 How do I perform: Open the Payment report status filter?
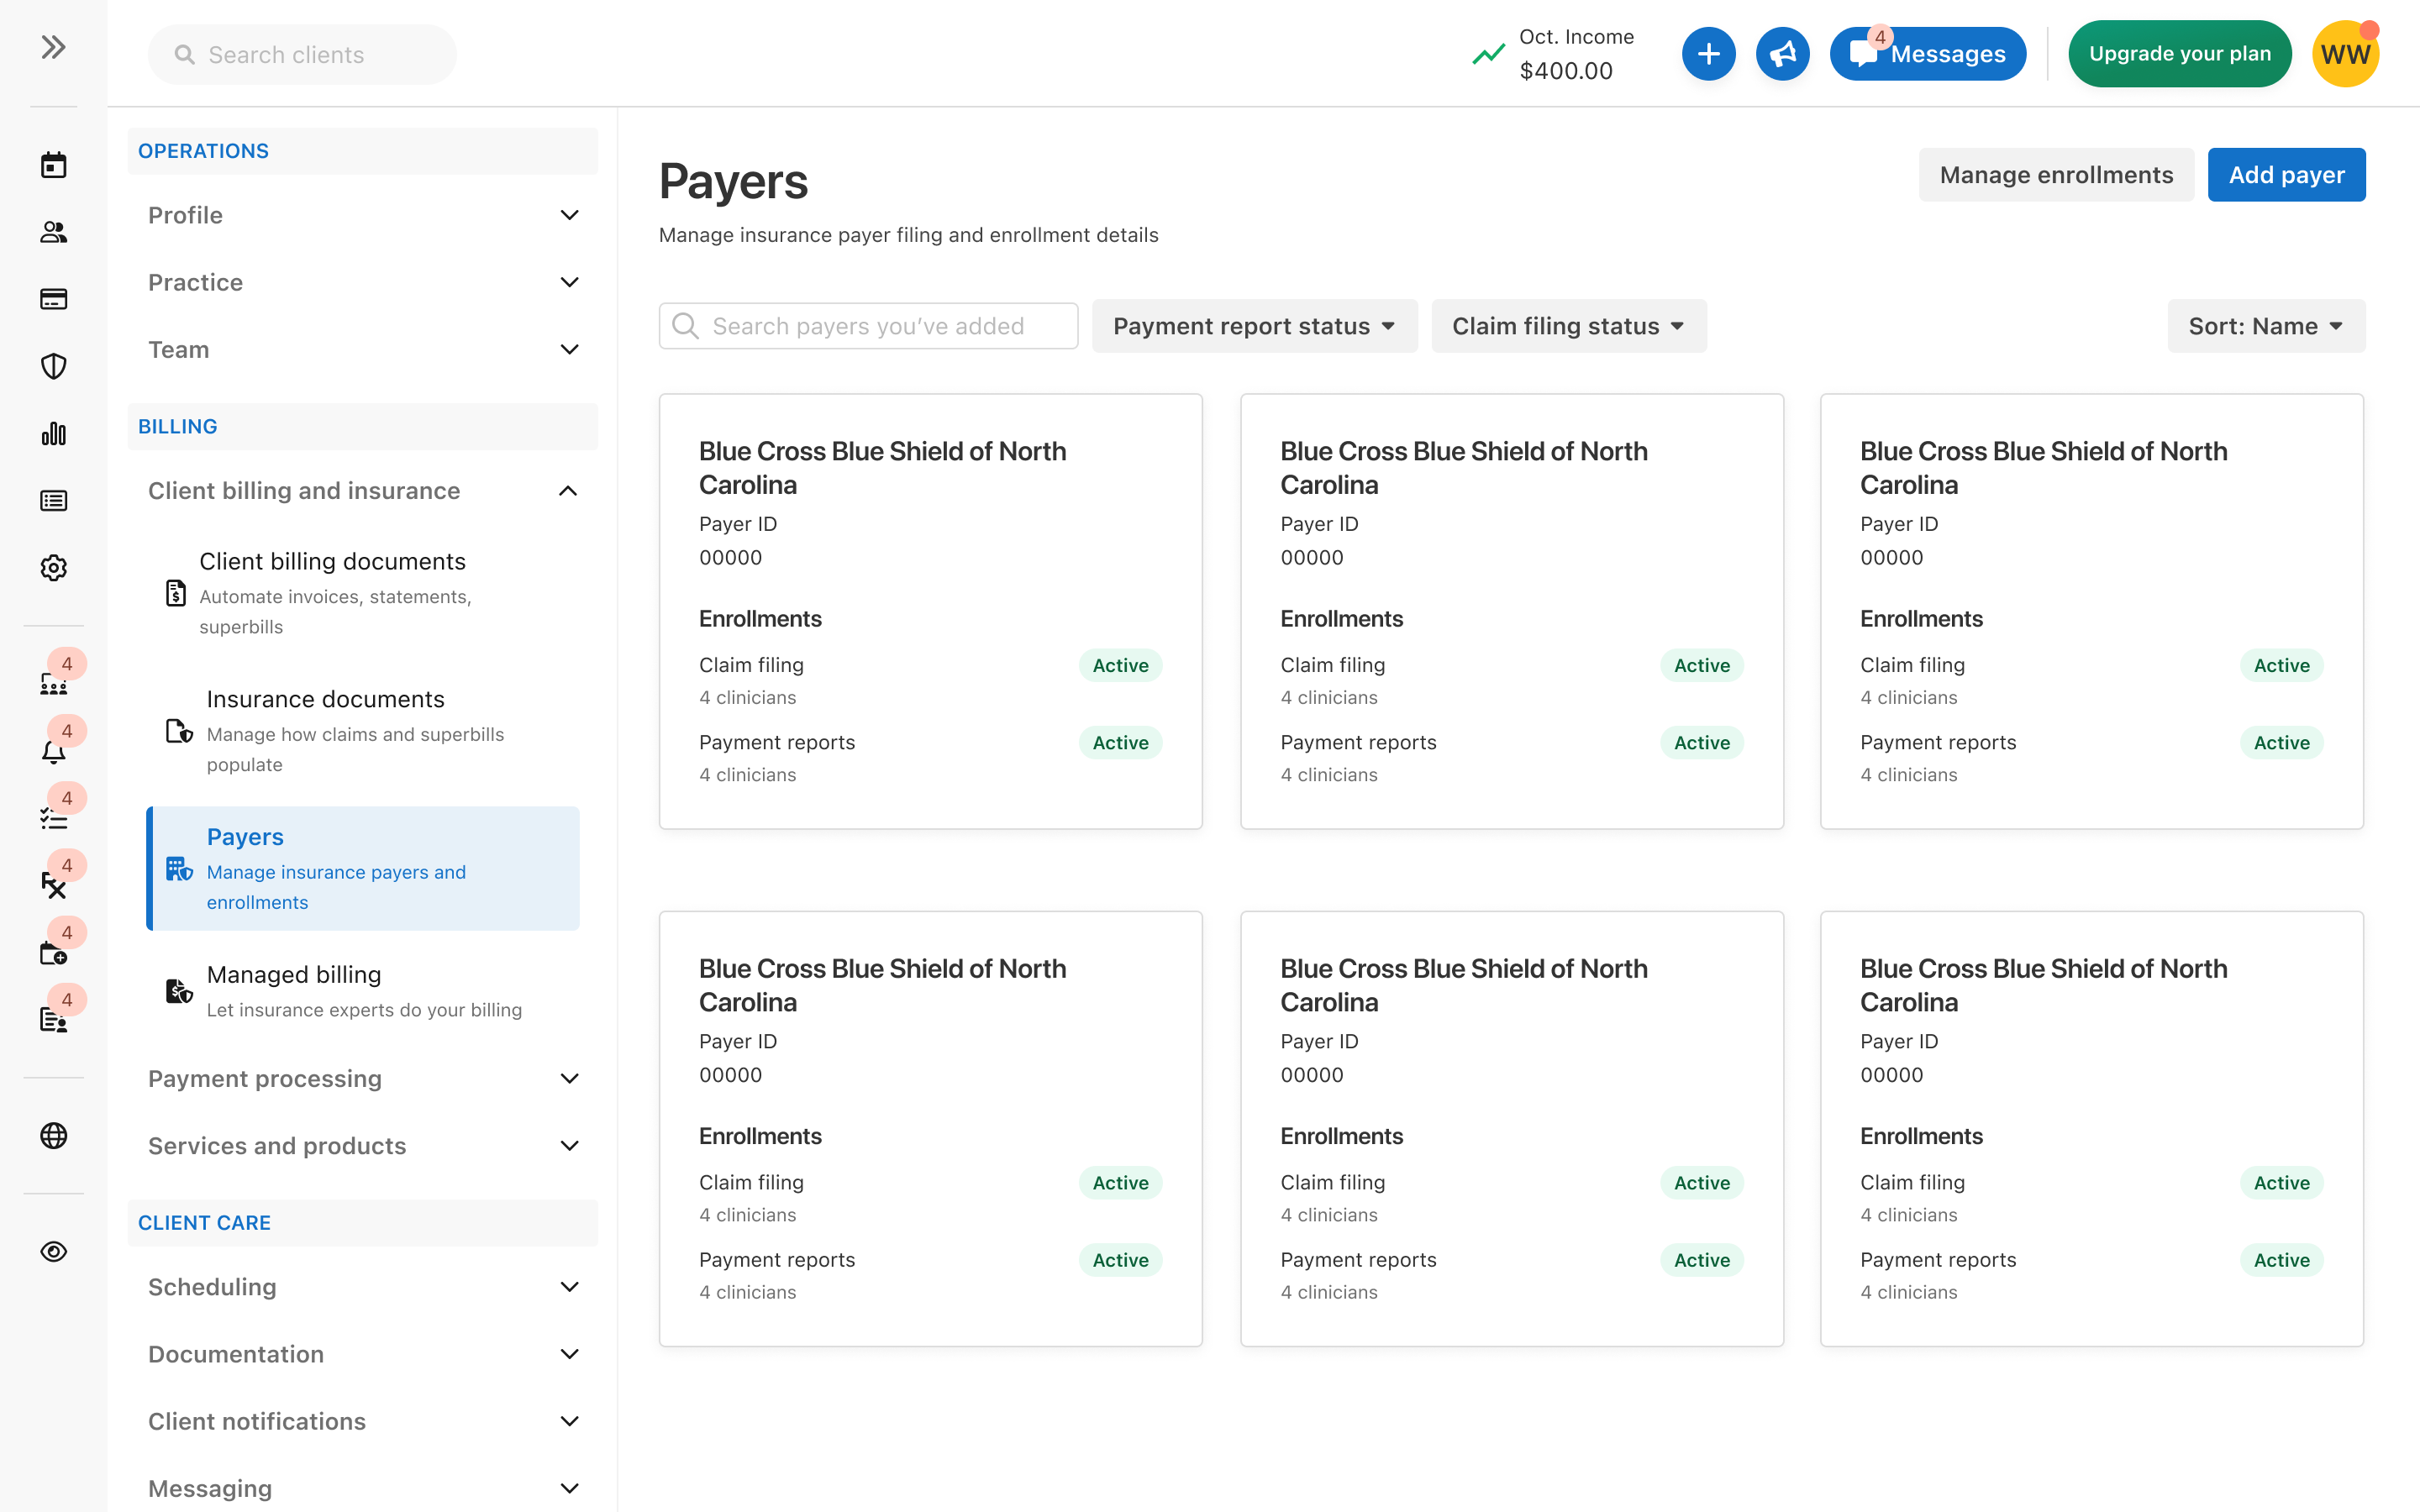coord(1254,326)
